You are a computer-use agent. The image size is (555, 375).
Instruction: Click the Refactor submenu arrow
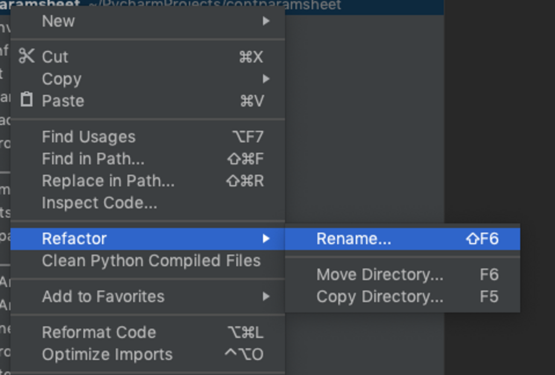point(266,238)
